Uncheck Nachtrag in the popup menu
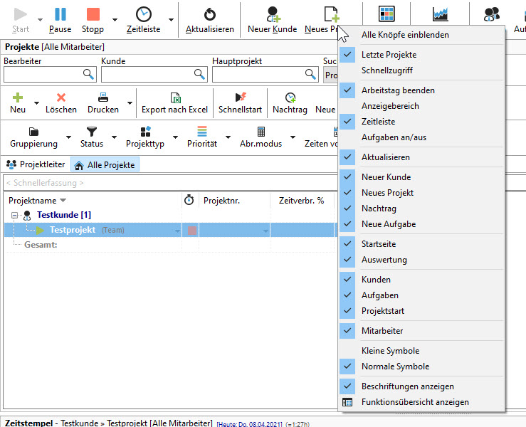The image size is (526, 427). click(x=421, y=209)
